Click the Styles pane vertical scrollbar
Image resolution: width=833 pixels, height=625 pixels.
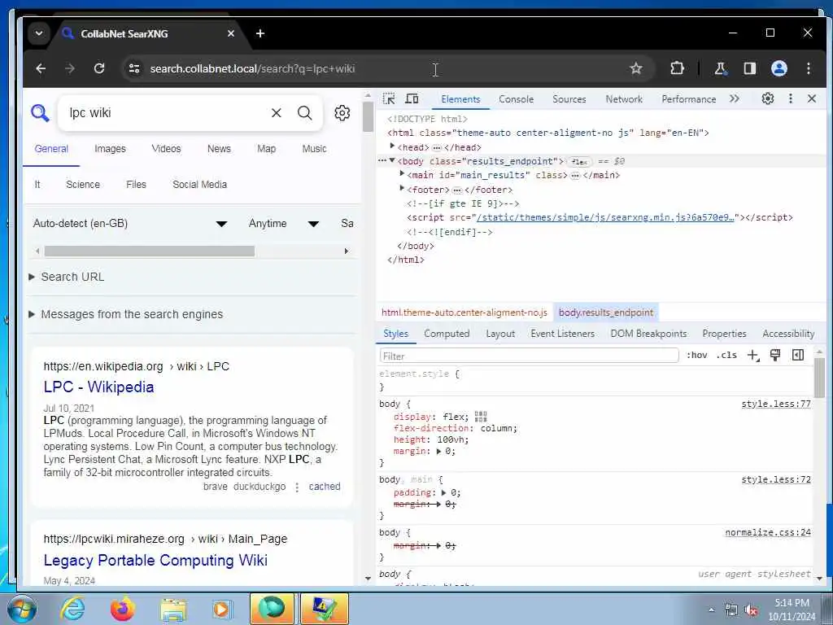819,378
